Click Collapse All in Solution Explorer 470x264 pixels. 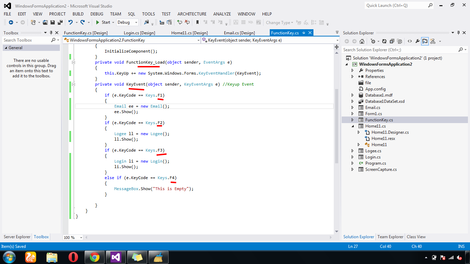click(392, 41)
